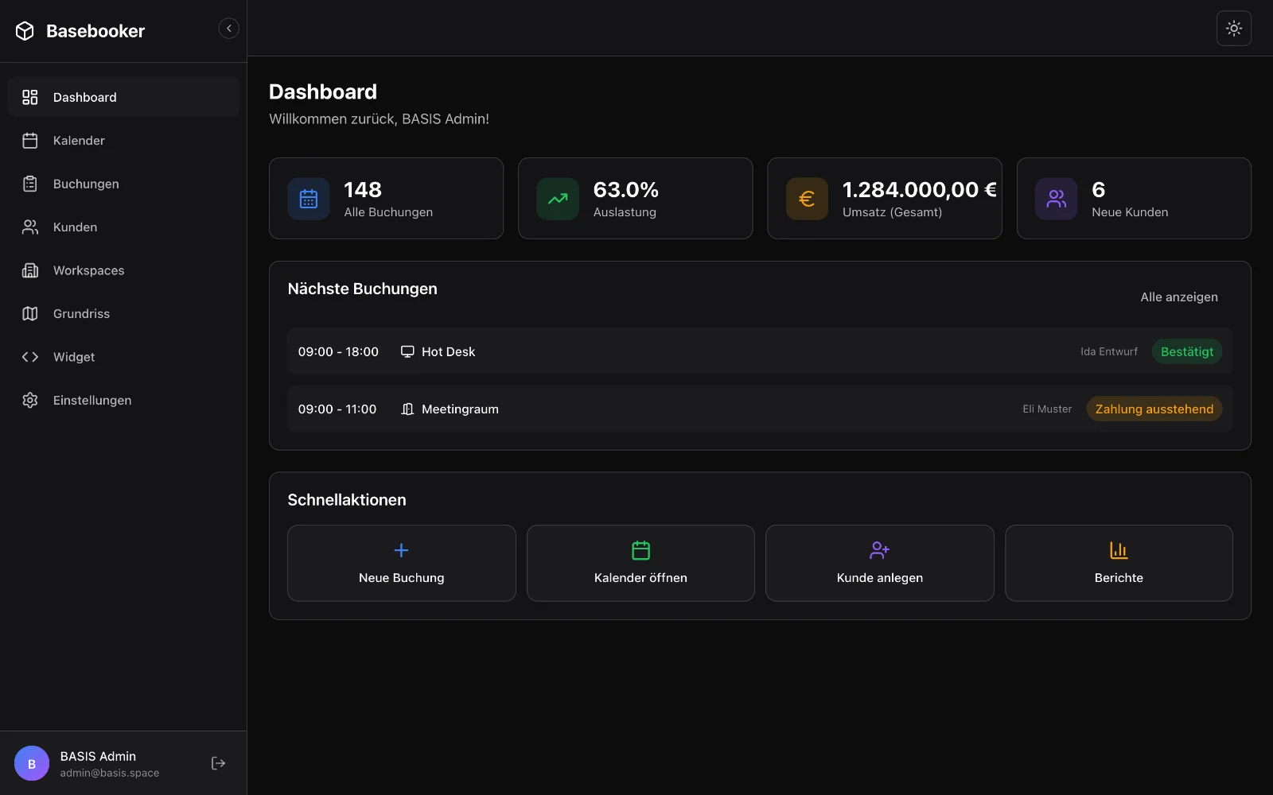
Task: Toggle light theme with the sun icon
Action: pyautogui.click(x=1234, y=29)
